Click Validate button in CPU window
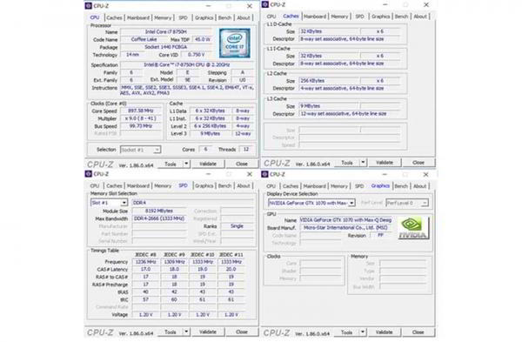Image resolution: width=522 pixels, height=342 pixels. click(208, 164)
